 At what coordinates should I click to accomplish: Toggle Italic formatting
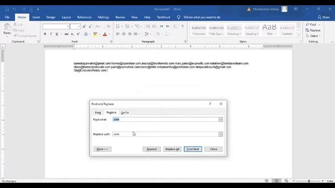pyautogui.click(x=51, y=34)
